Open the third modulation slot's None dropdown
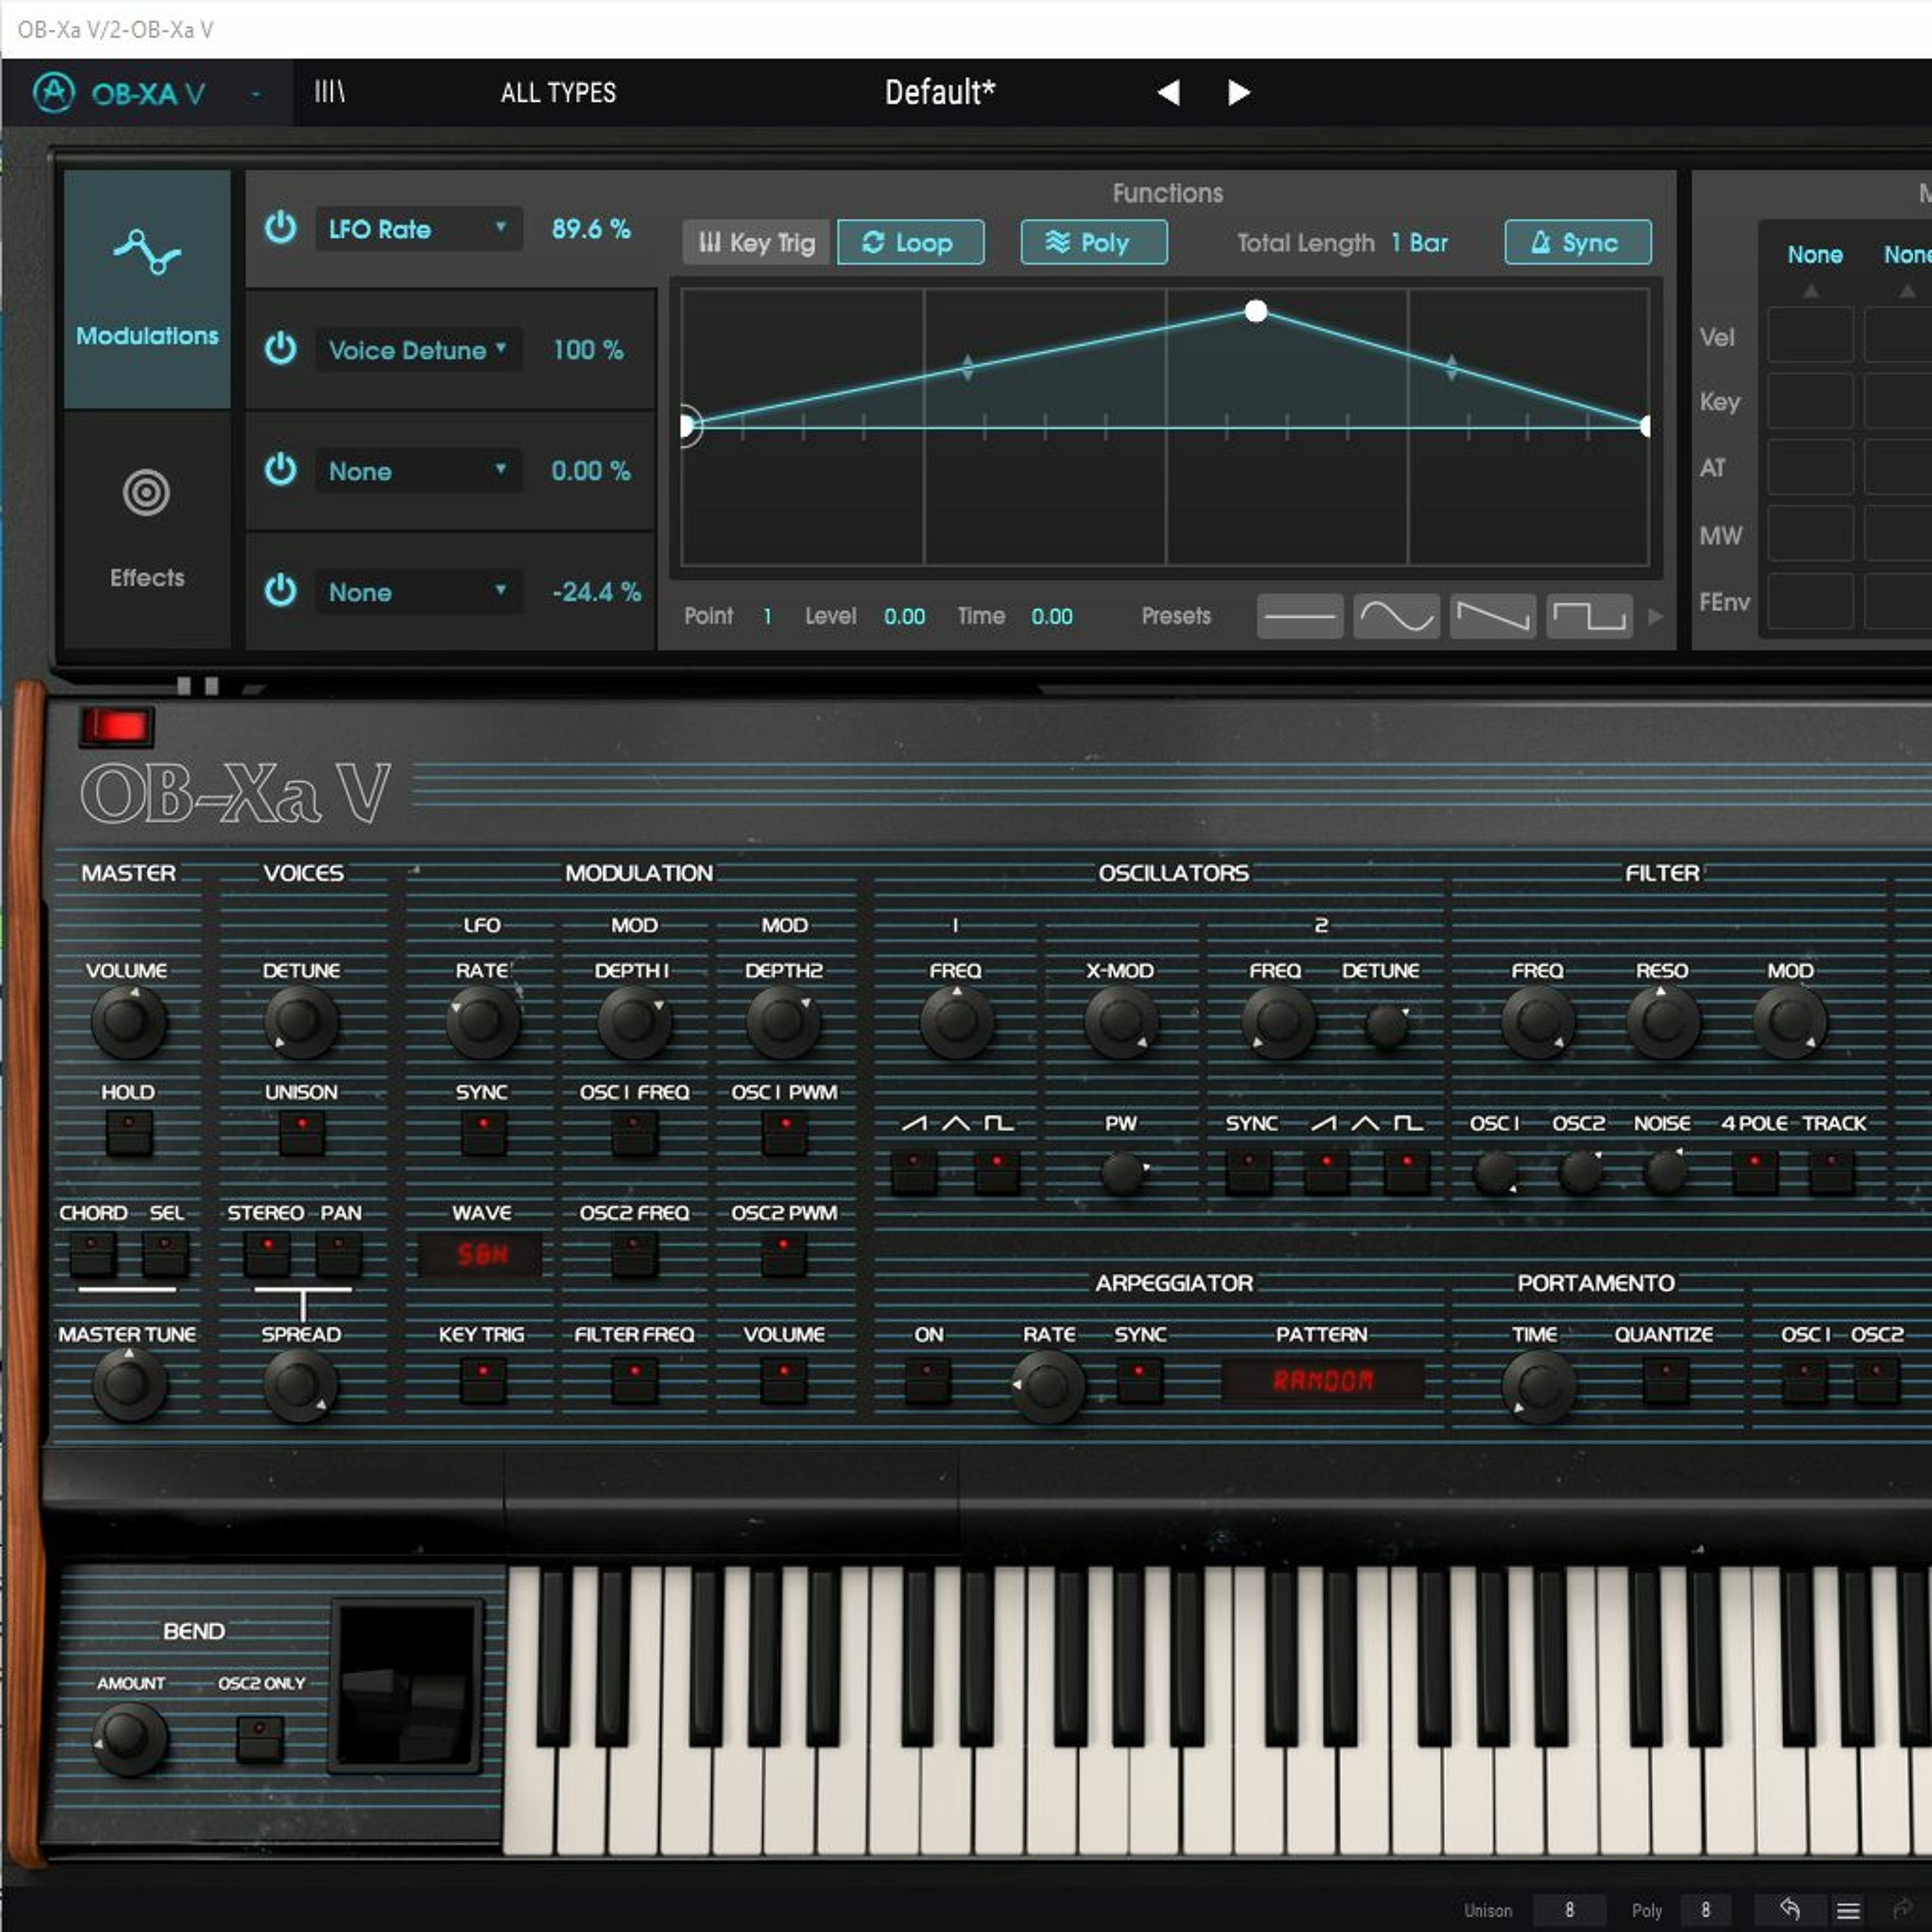 point(418,471)
